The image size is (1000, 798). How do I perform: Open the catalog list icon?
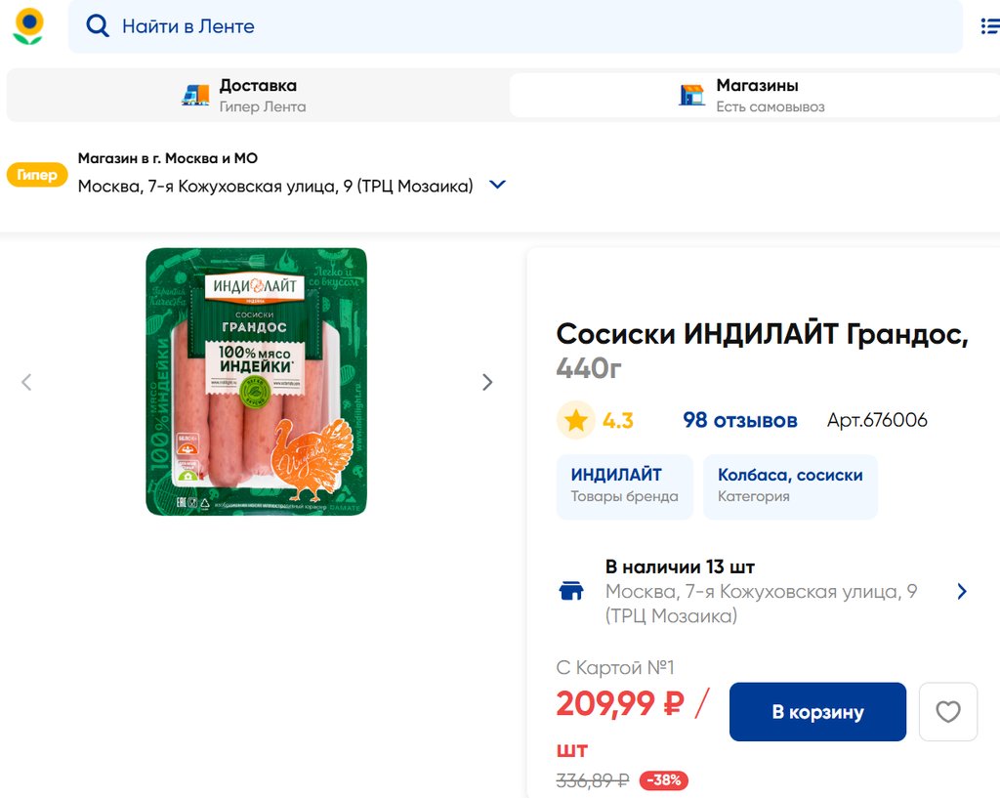pos(989,26)
